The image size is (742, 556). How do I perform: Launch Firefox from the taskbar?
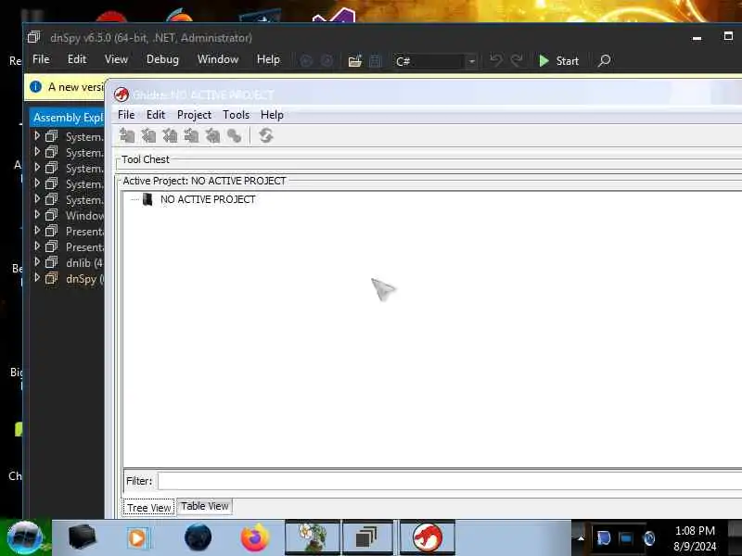pos(255,537)
